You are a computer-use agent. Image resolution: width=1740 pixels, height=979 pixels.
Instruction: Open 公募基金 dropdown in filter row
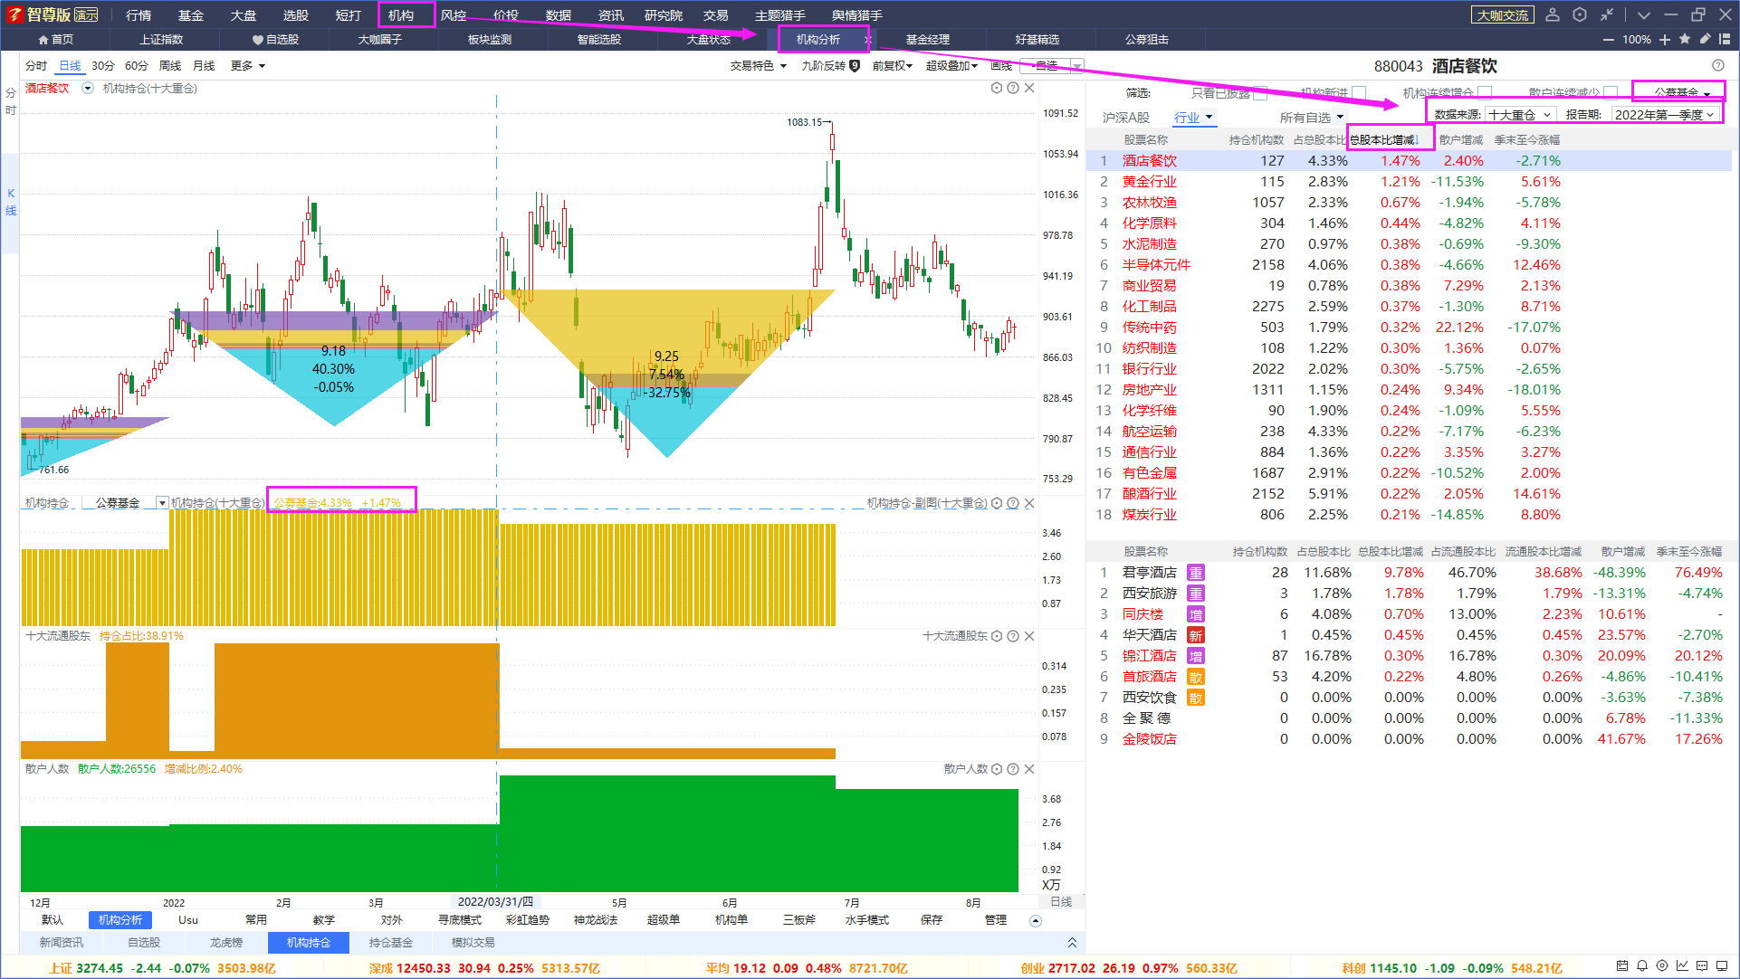tap(1681, 92)
